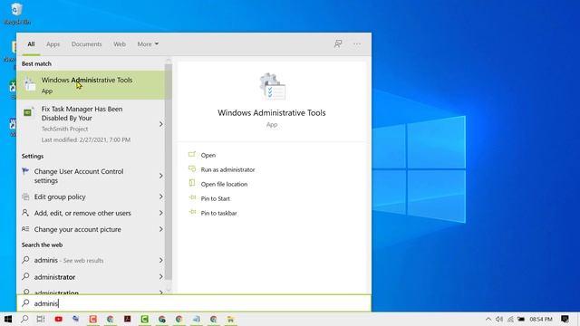Image resolution: width=580 pixels, height=326 pixels.
Task: Open the YouTube taskbar icon
Action: tap(58, 319)
